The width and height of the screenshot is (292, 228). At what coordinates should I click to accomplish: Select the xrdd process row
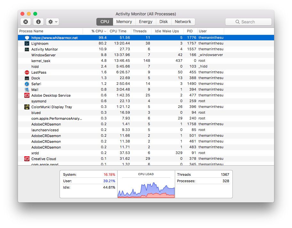pos(146,153)
